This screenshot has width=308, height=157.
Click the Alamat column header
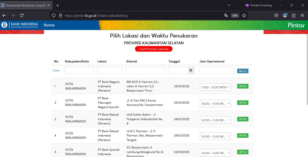click(x=132, y=61)
